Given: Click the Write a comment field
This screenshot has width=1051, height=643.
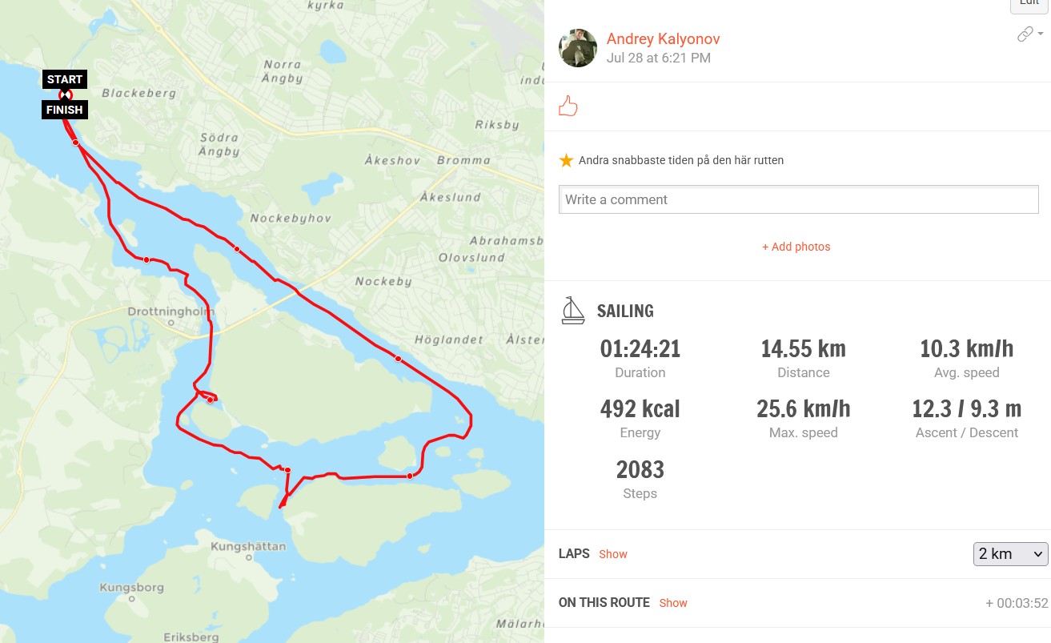Looking at the screenshot, I should (x=798, y=199).
